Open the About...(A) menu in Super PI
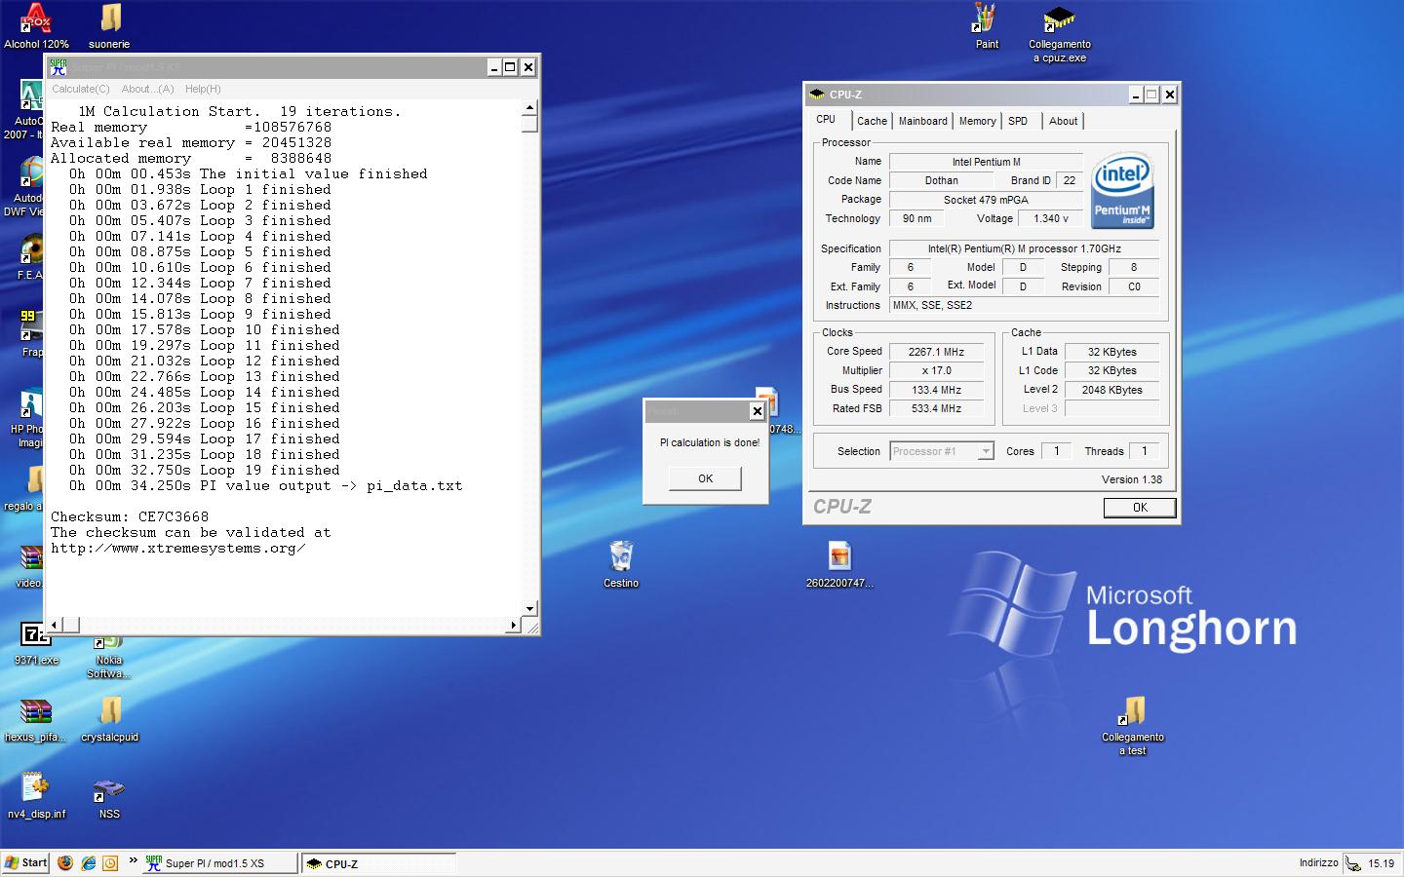Viewport: 1404px width, 877px height. (x=148, y=89)
